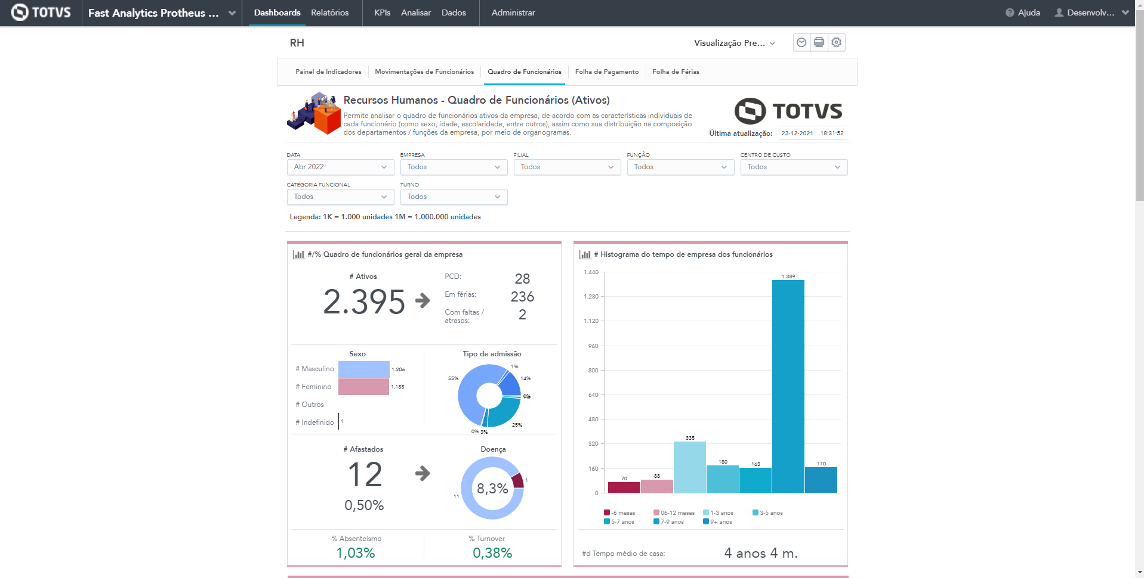This screenshot has height=578, width=1144.
Task: Click the arrow next to Ativos count
Action: pyautogui.click(x=423, y=300)
